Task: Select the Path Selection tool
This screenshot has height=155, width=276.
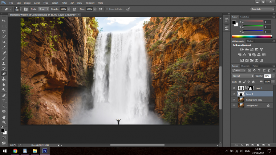Action: coord(4,106)
